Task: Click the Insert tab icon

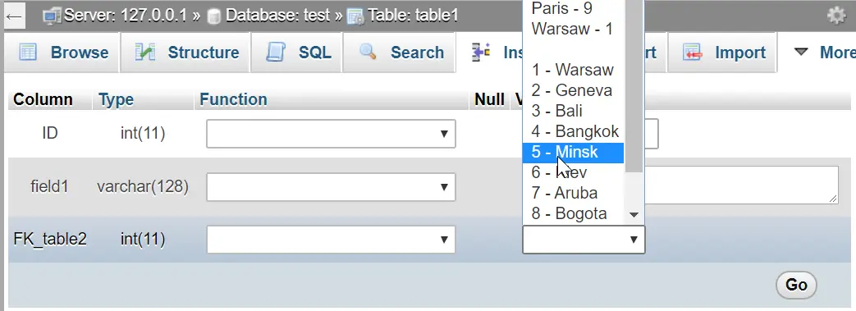Action: point(482,52)
